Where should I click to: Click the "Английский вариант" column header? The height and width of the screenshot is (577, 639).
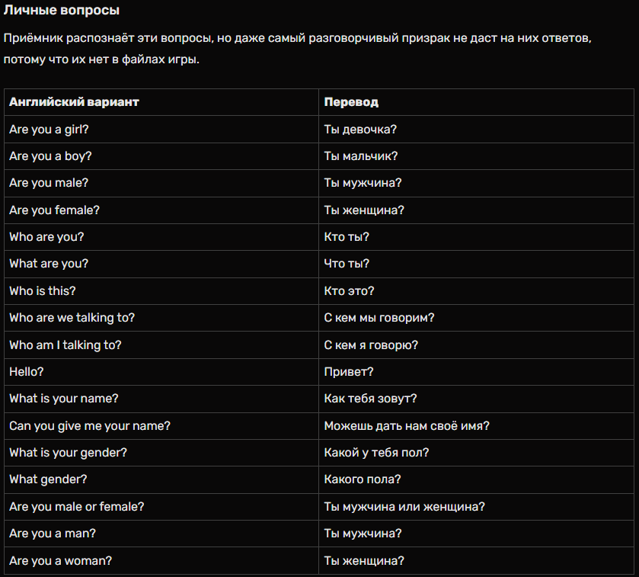coord(74,102)
